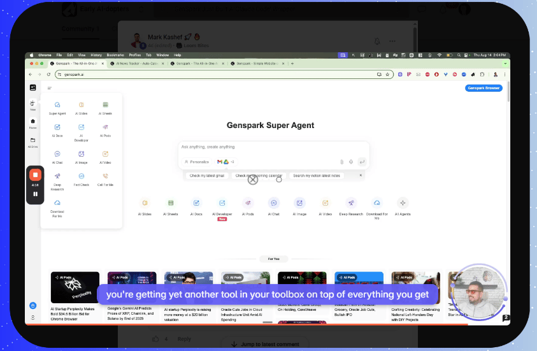Click the Jump to latest comment button
The image size is (537, 351).
click(265, 344)
